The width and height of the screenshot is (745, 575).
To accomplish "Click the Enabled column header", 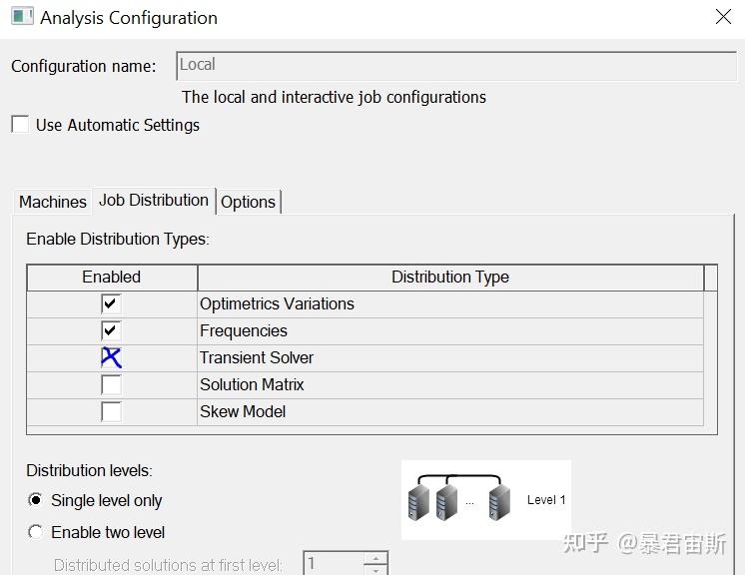I will coord(111,277).
